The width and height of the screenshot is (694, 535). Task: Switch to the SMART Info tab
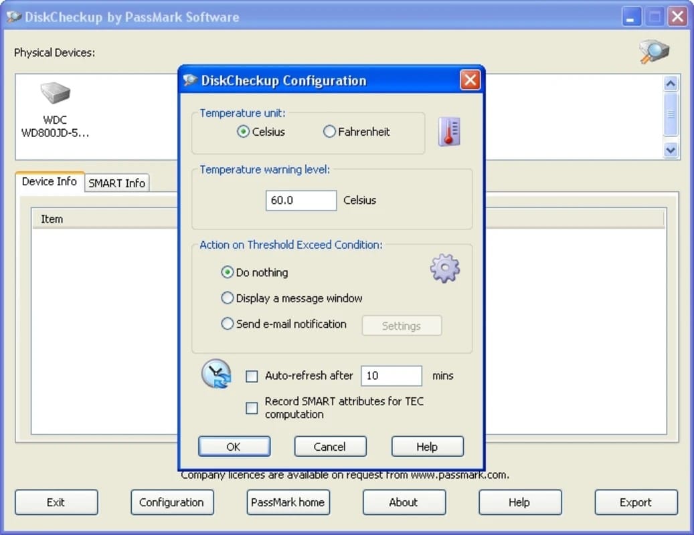tap(117, 183)
